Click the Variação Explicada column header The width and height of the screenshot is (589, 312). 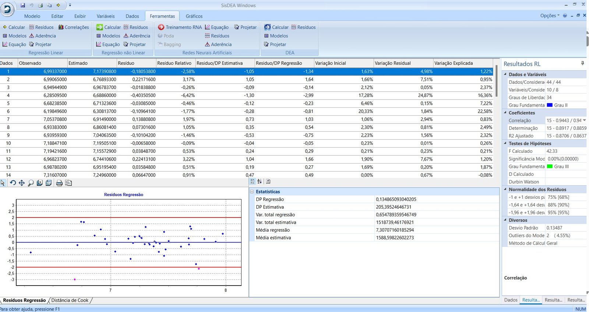click(x=463, y=63)
